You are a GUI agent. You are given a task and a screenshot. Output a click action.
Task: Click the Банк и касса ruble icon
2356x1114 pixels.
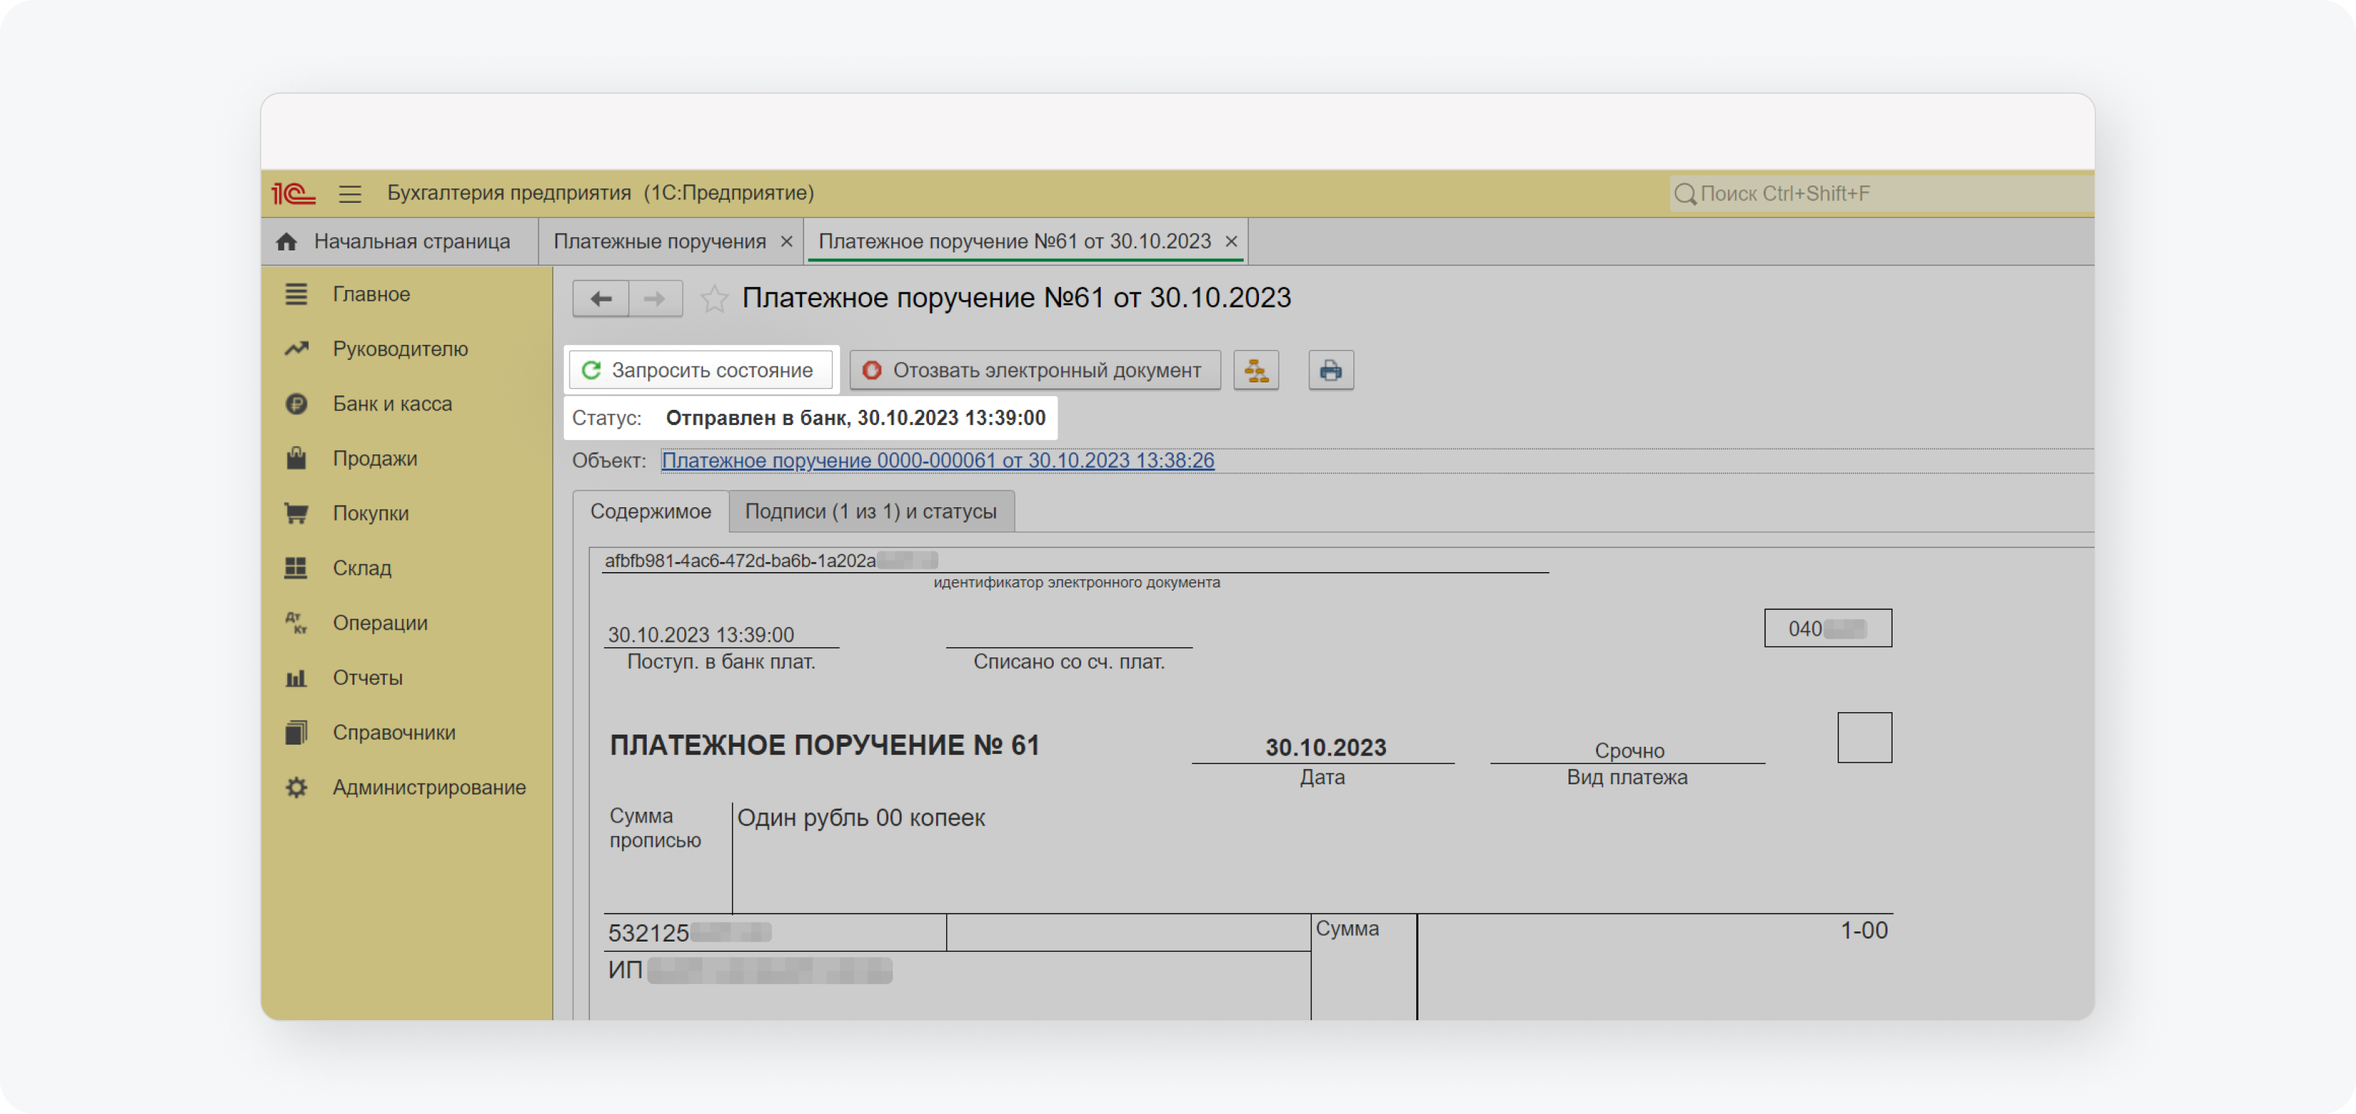[295, 404]
